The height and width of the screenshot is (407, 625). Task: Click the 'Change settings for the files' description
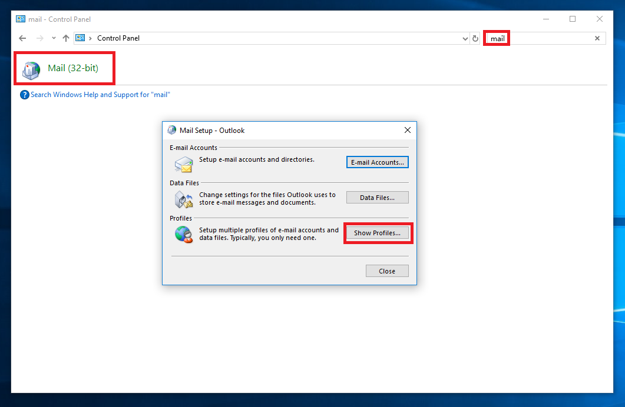[267, 199]
